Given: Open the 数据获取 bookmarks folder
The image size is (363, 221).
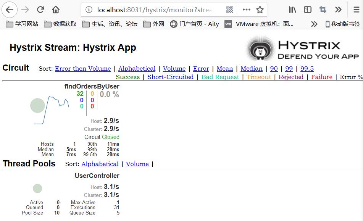Looking at the screenshot, I should 60,24.
